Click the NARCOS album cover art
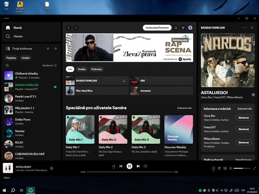Viewport: 259px width, 194px height. tap(228, 61)
